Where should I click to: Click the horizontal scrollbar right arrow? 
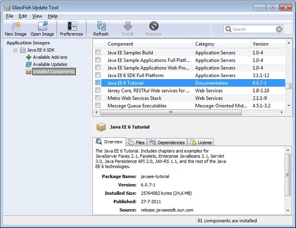point(282,112)
